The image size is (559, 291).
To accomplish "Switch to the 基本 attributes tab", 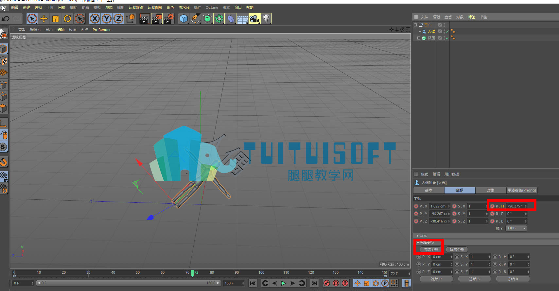I will point(428,190).
